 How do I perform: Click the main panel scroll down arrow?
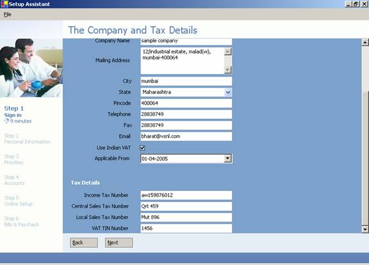[365, 229]
